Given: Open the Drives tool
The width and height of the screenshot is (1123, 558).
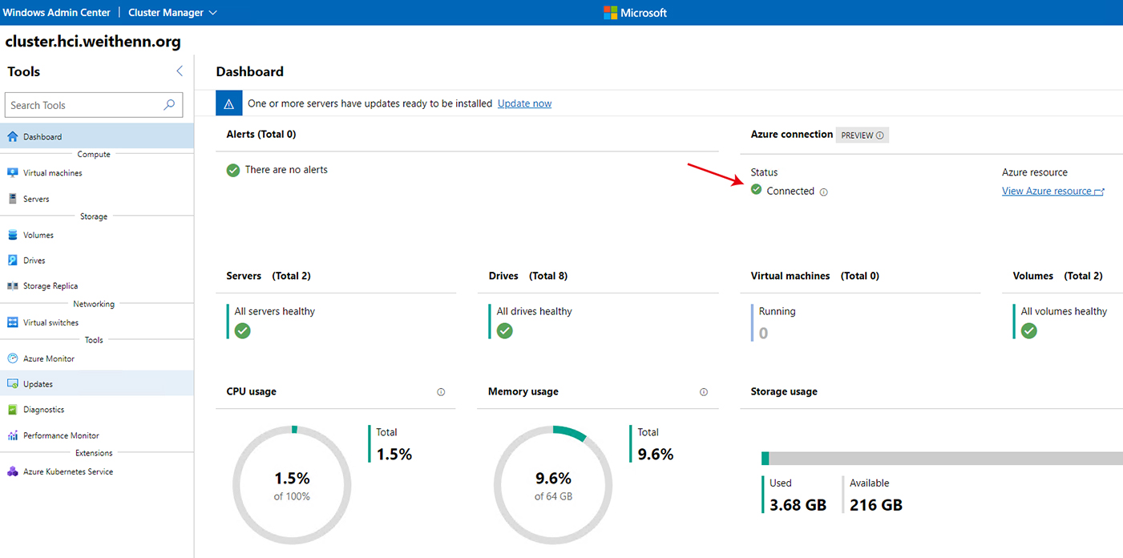Looking at the screenshot, I should 97,261.
